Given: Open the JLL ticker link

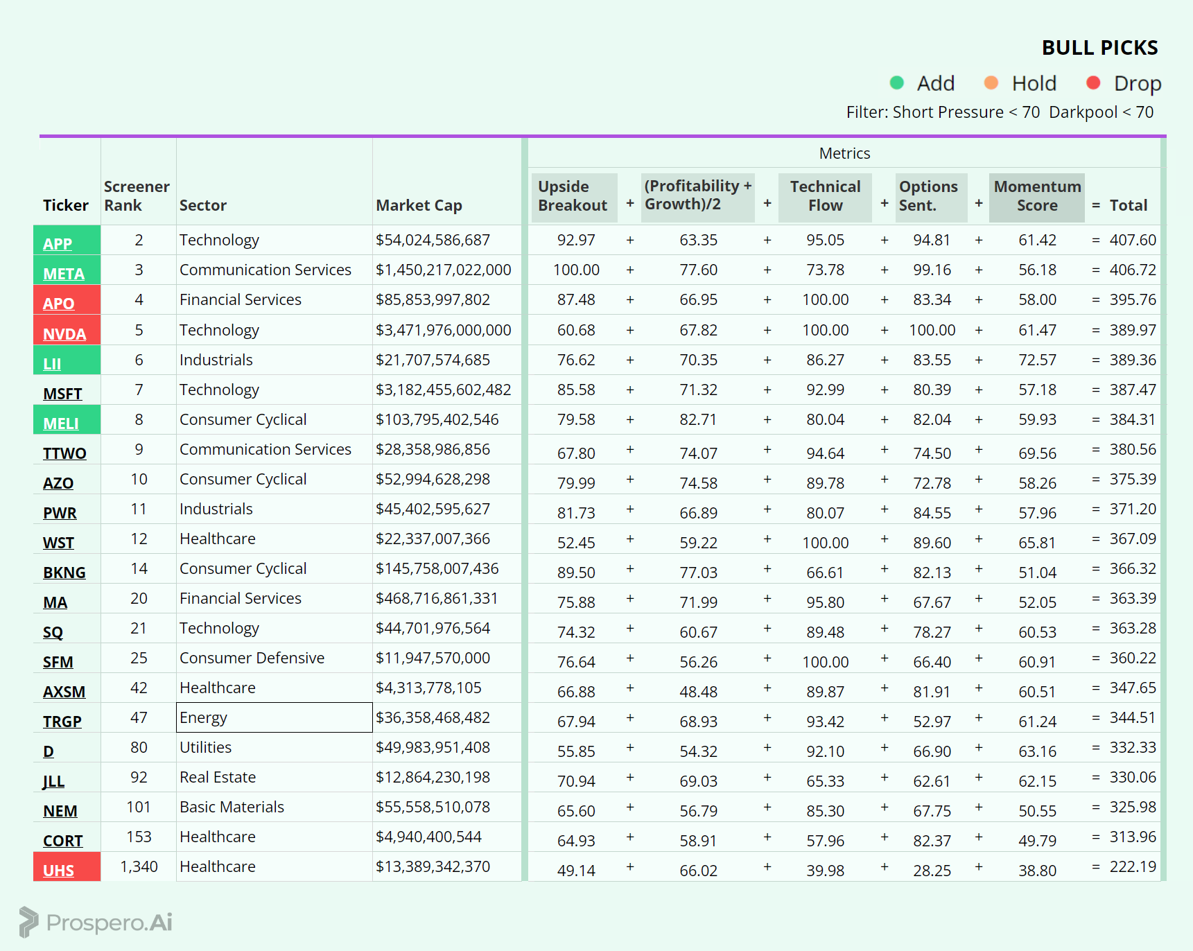Looking at the screenshot, I should [x=53, y=781].
